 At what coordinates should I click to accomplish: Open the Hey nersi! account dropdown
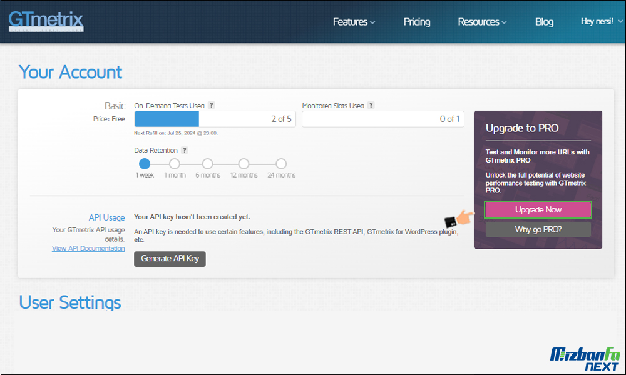[601, 21]
